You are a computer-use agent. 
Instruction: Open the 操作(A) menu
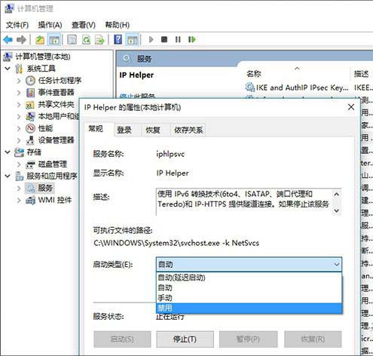coord(50,25)
